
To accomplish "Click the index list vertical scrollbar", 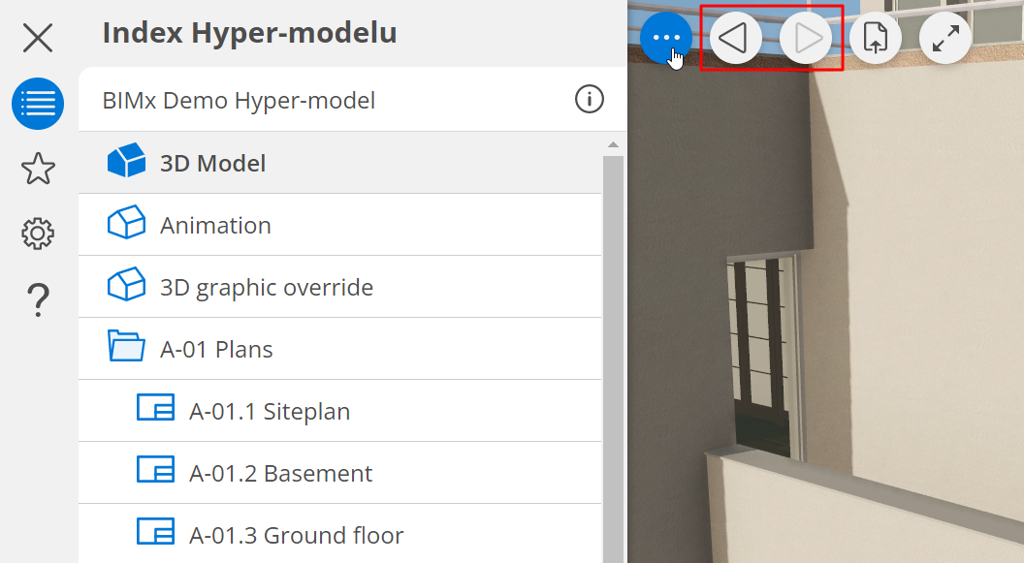I will 613,359.
